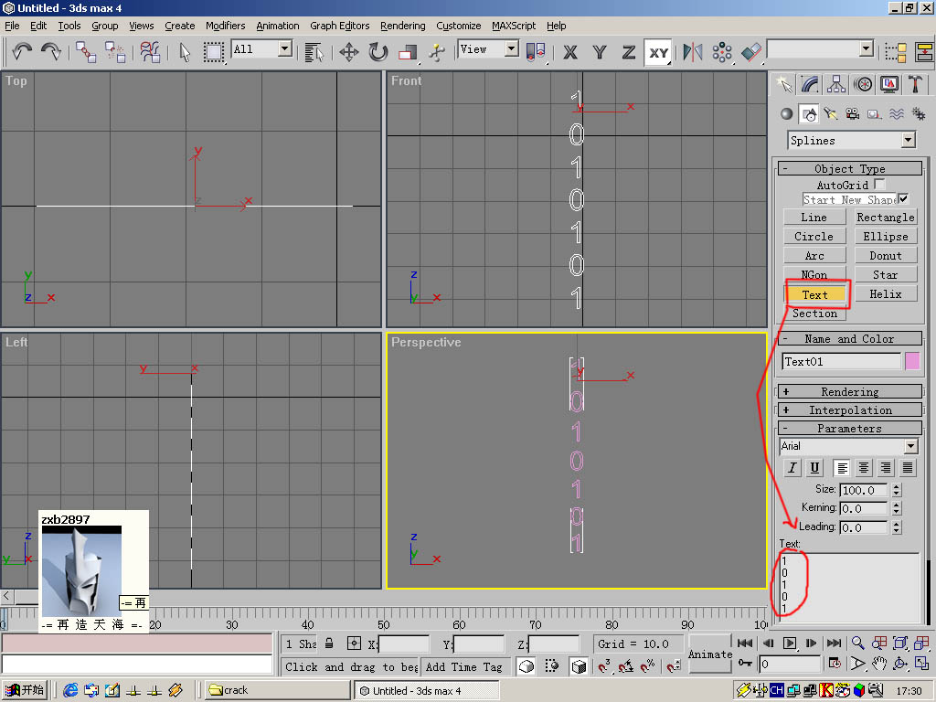Set text alignment to center

(x=864, y=467)
